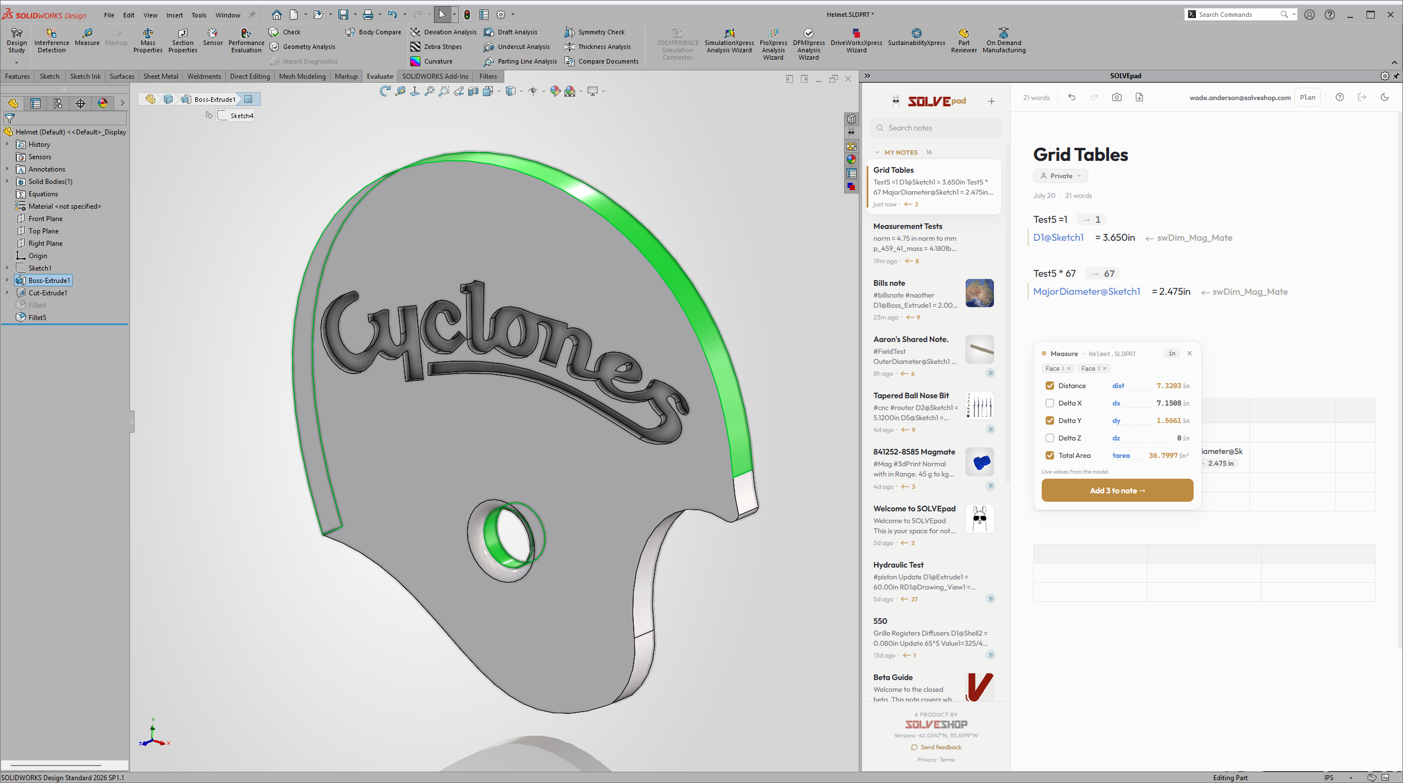This screenshot has width=1403, height=783.
Task: Open Thickness Analysis
Action: pos(598,47)
